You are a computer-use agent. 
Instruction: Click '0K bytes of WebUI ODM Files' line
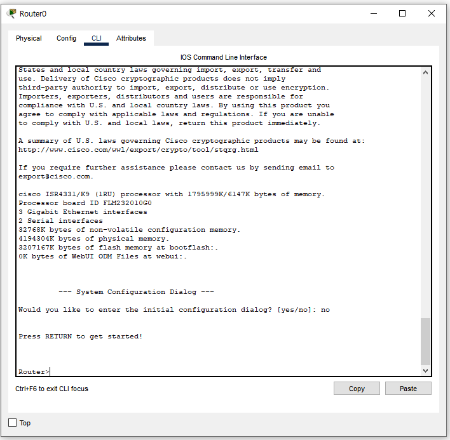coord(103,257)
